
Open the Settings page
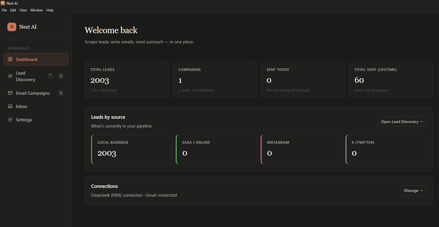36,120
